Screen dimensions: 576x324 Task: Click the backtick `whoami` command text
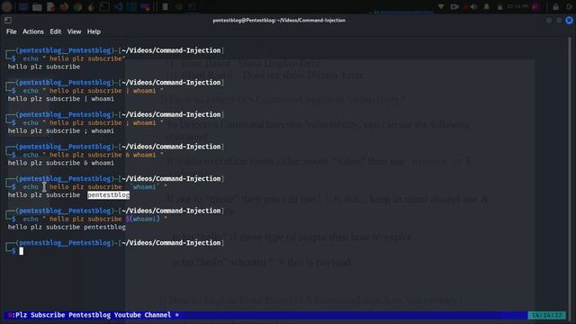pyautogui.click(x=144, y=187)
